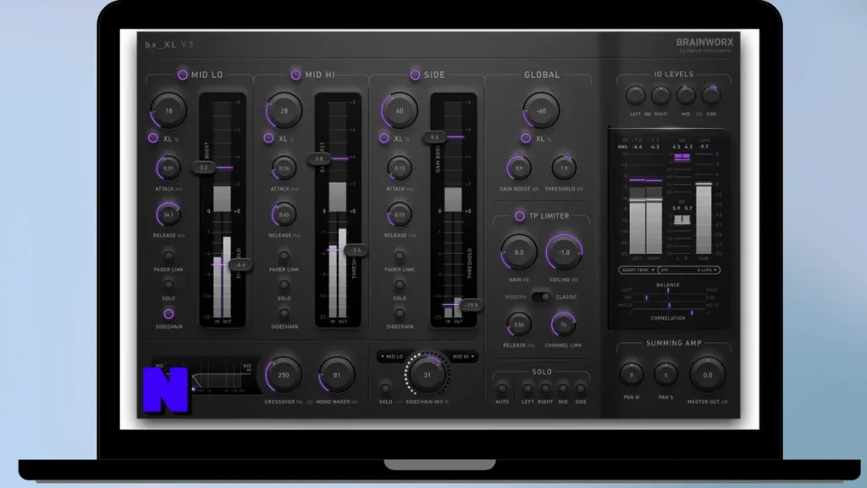The height and width of the screenshot is (488, 867).
Task: Click the TP Limiter RELEASE knob
Action: click(519, 324)
